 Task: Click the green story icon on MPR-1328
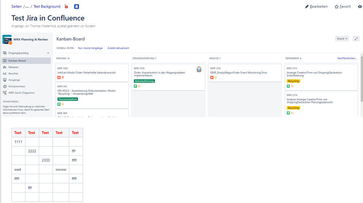[x=135, y=86]
